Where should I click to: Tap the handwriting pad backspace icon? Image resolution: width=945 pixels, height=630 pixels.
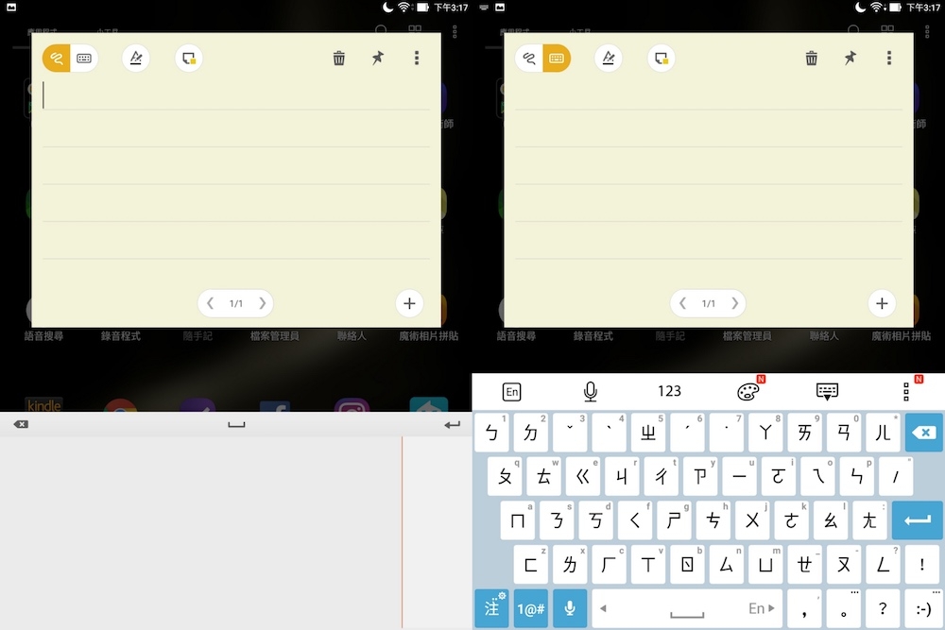pos(21,425)
